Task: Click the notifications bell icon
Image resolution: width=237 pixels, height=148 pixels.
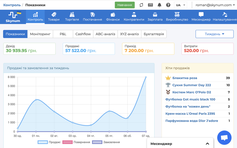Action: click(x=159, y=5)
